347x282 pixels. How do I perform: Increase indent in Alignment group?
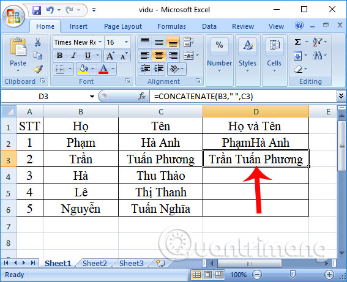pos(159,69)
